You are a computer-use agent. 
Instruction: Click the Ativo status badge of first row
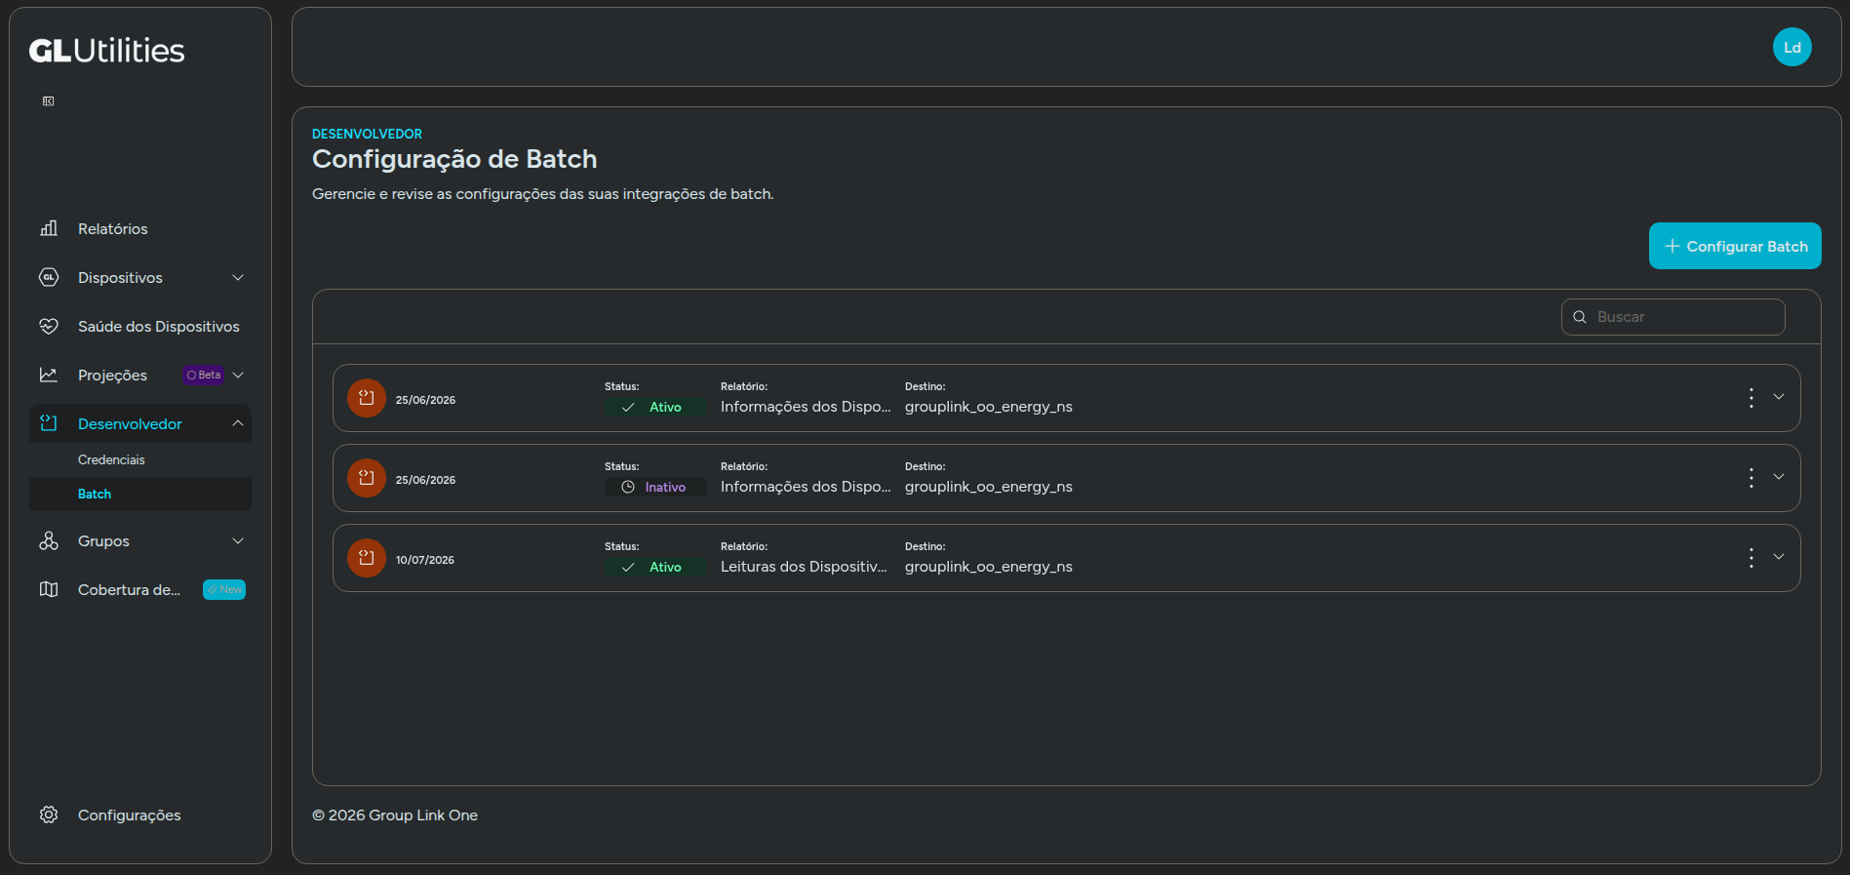[655, 407]
